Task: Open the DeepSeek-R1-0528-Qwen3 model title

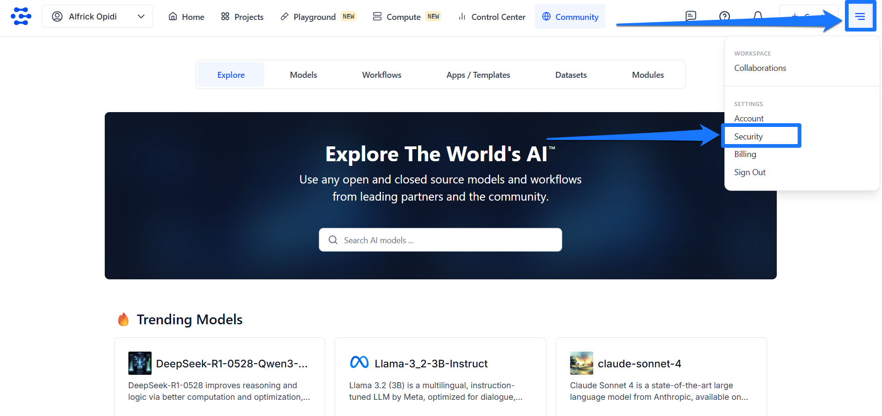Action: pyautogui.click(x=232, y=364)
